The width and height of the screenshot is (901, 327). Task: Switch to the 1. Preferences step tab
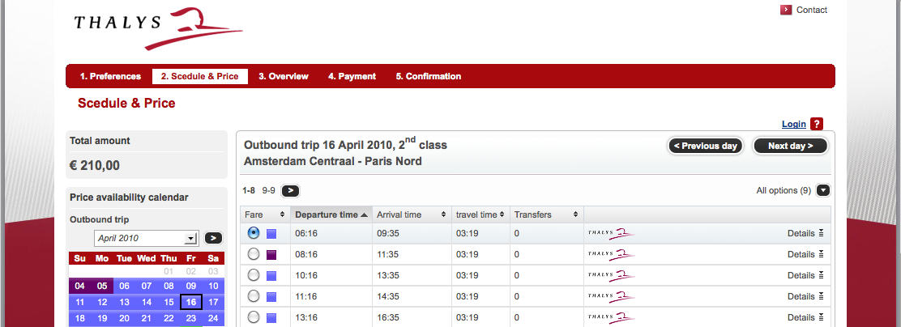[110, 76]
